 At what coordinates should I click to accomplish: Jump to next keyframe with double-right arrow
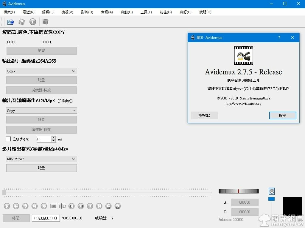tap(44, 206)
